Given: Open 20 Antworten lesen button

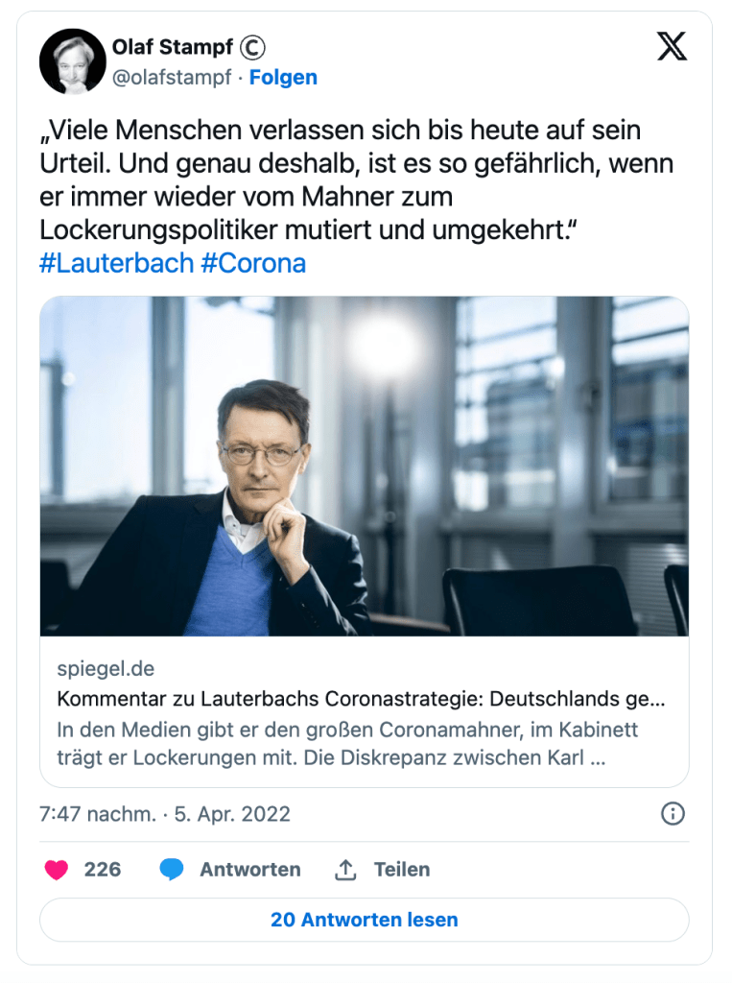Looking at the screenshot, I should tap(365, 920).
